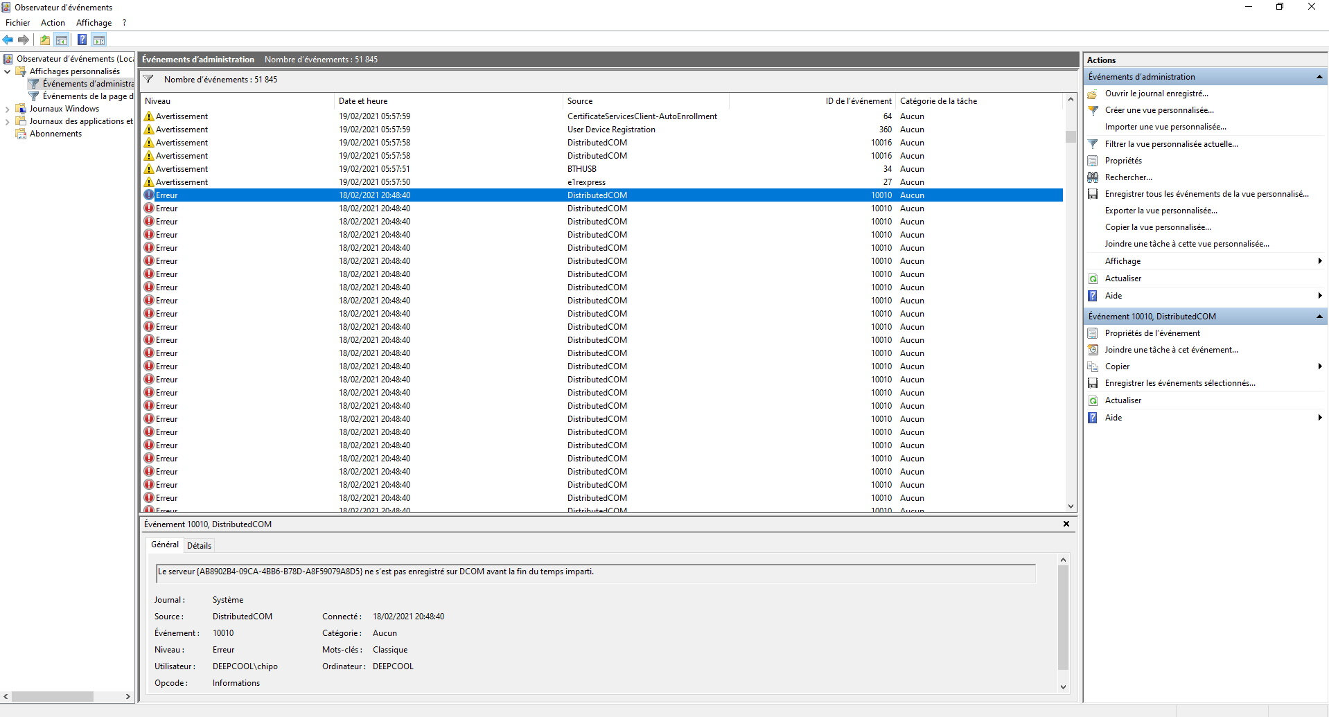Click Exporter la vue personnalisée action

click(x=1161, y=211)
